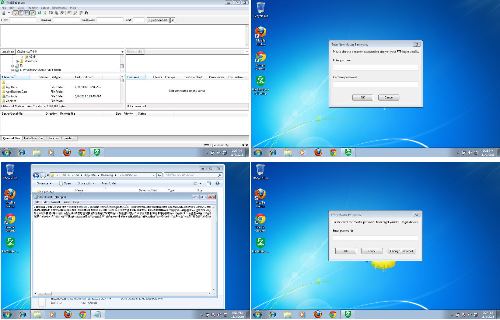Viewport: 500px width, 320px height.
Task: Click Start button in 9:25 PM taskbar
Action: click(258, 152)
